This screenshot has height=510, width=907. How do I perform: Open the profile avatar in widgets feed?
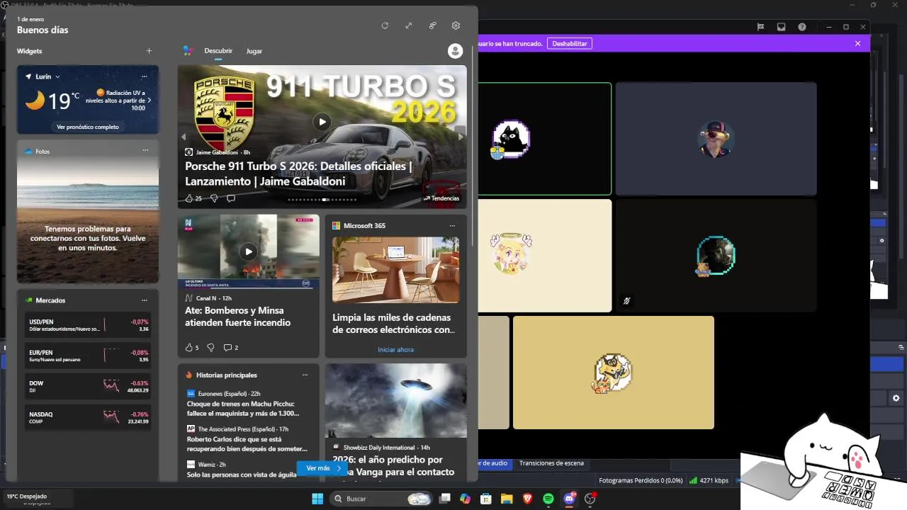(456, 51)
